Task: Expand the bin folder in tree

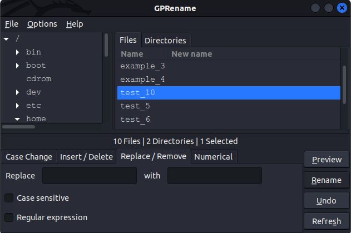Action: coord(18,52)
